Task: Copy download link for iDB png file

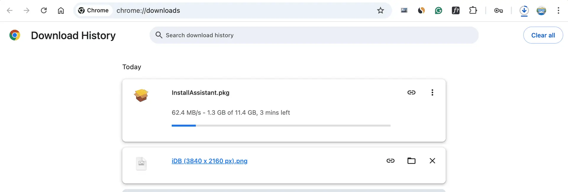Action: (x=390, y=161)
